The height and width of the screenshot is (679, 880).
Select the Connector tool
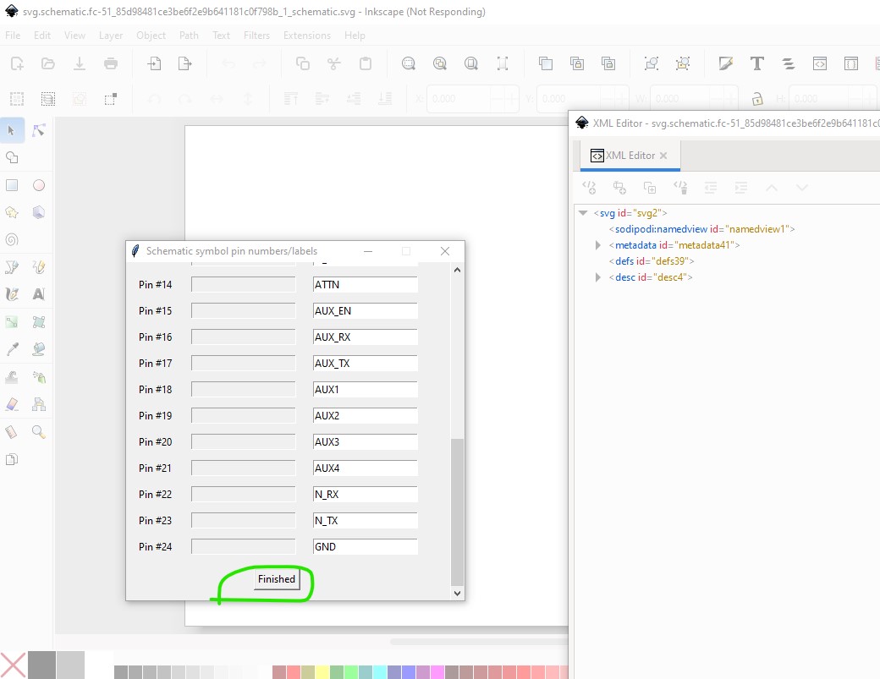click(38, 404)
